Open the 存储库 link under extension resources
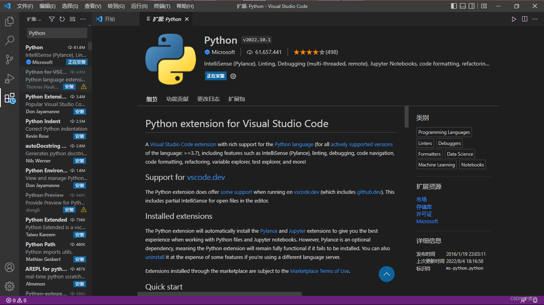 [424, 207]
